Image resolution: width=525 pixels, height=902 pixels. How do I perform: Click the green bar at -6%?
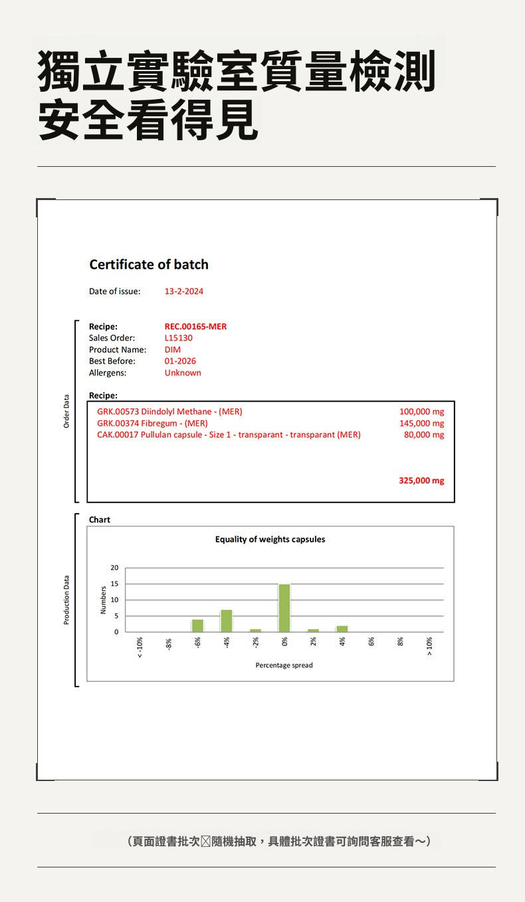197,625
